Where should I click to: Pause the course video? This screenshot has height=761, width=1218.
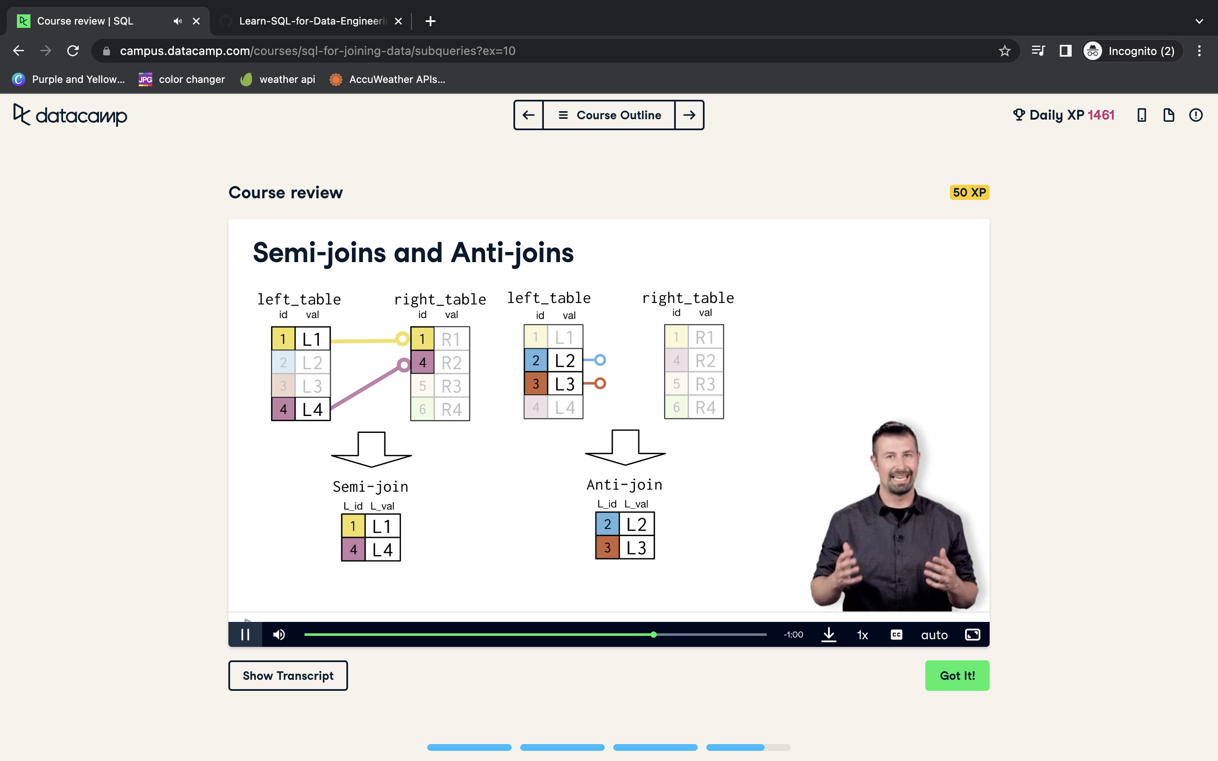pos(245,635)
